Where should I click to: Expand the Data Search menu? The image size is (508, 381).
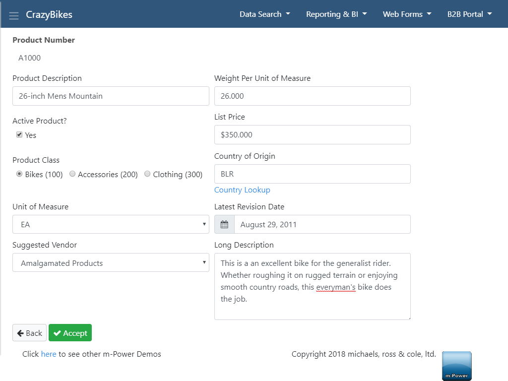[x=265, y=14]
